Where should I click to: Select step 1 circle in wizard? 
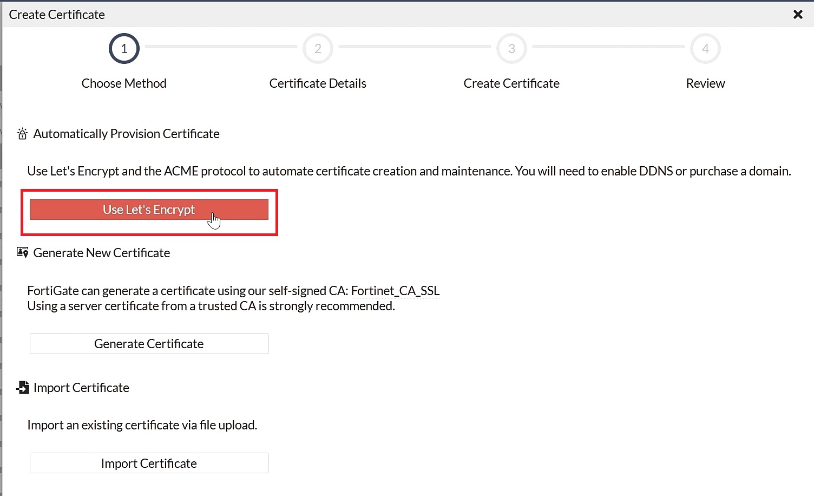[124, 49]
